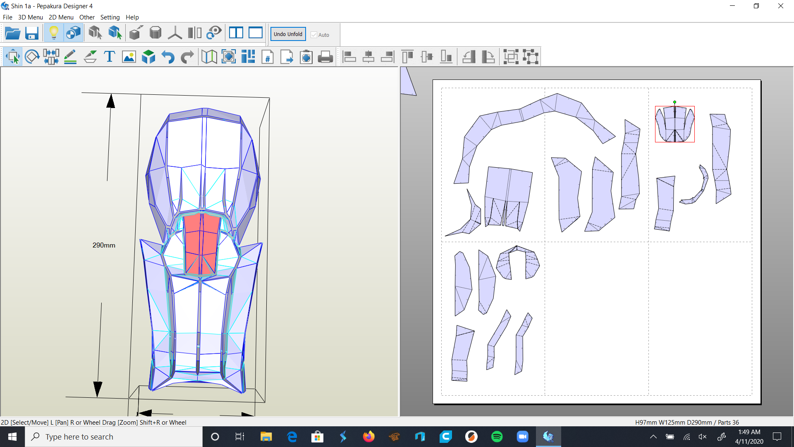Screen dimensions: 794x447
Task: Click the Print icon
Action: [325, 57]
